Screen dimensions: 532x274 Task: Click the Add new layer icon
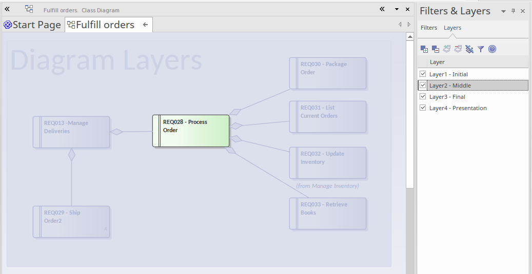pyautogui.click(x=424, y=49)
